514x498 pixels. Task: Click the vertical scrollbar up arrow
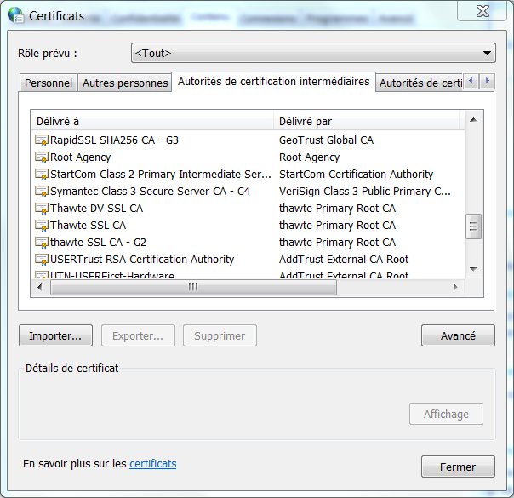click(x=473, y=120)
